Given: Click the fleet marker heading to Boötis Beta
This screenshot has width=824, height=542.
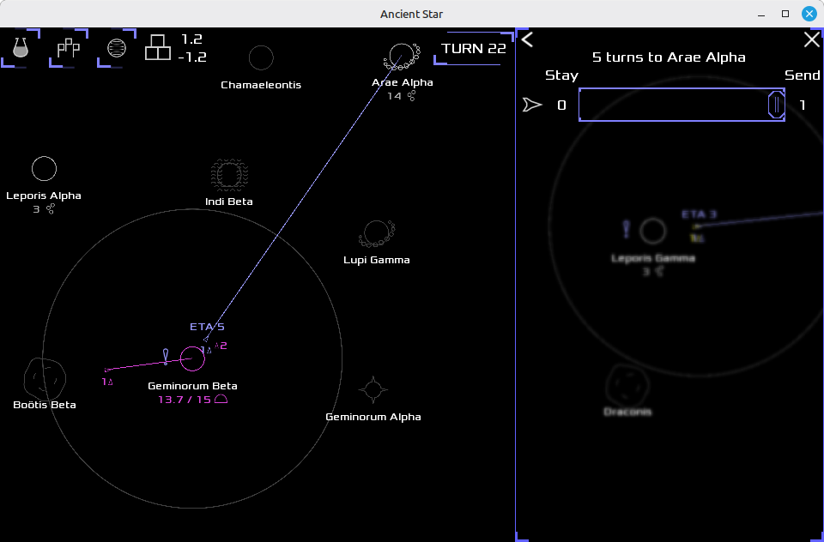Looking at the screenshot, I should (x=107, y=370).
